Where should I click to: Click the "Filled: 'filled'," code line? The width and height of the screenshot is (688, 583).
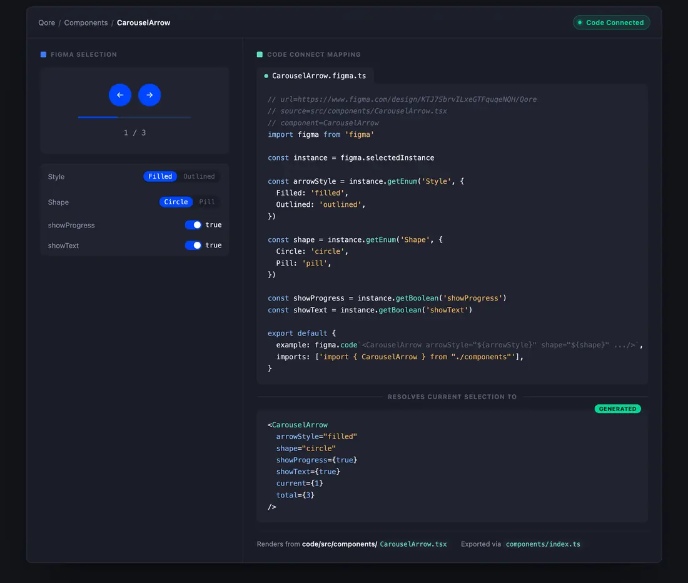(x=312, y=193)
